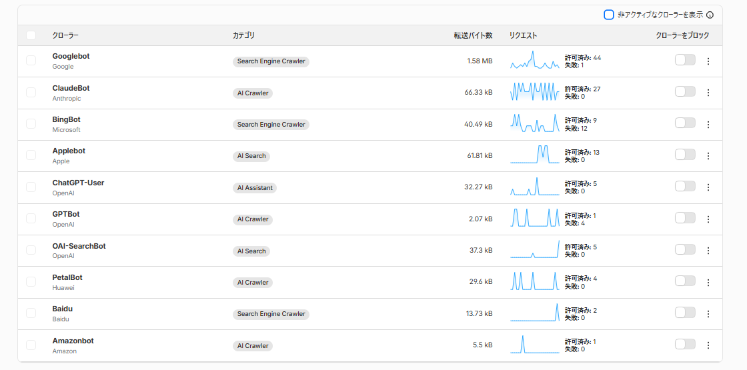
Task: Click the Anthropic operator label
Action: 67,99
